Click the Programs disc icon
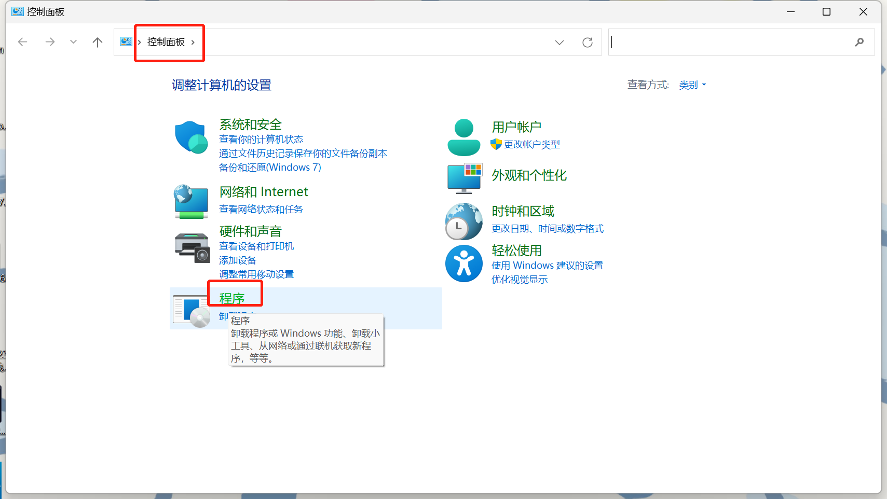This screenshot has width=887, height=499. [191, 311]
